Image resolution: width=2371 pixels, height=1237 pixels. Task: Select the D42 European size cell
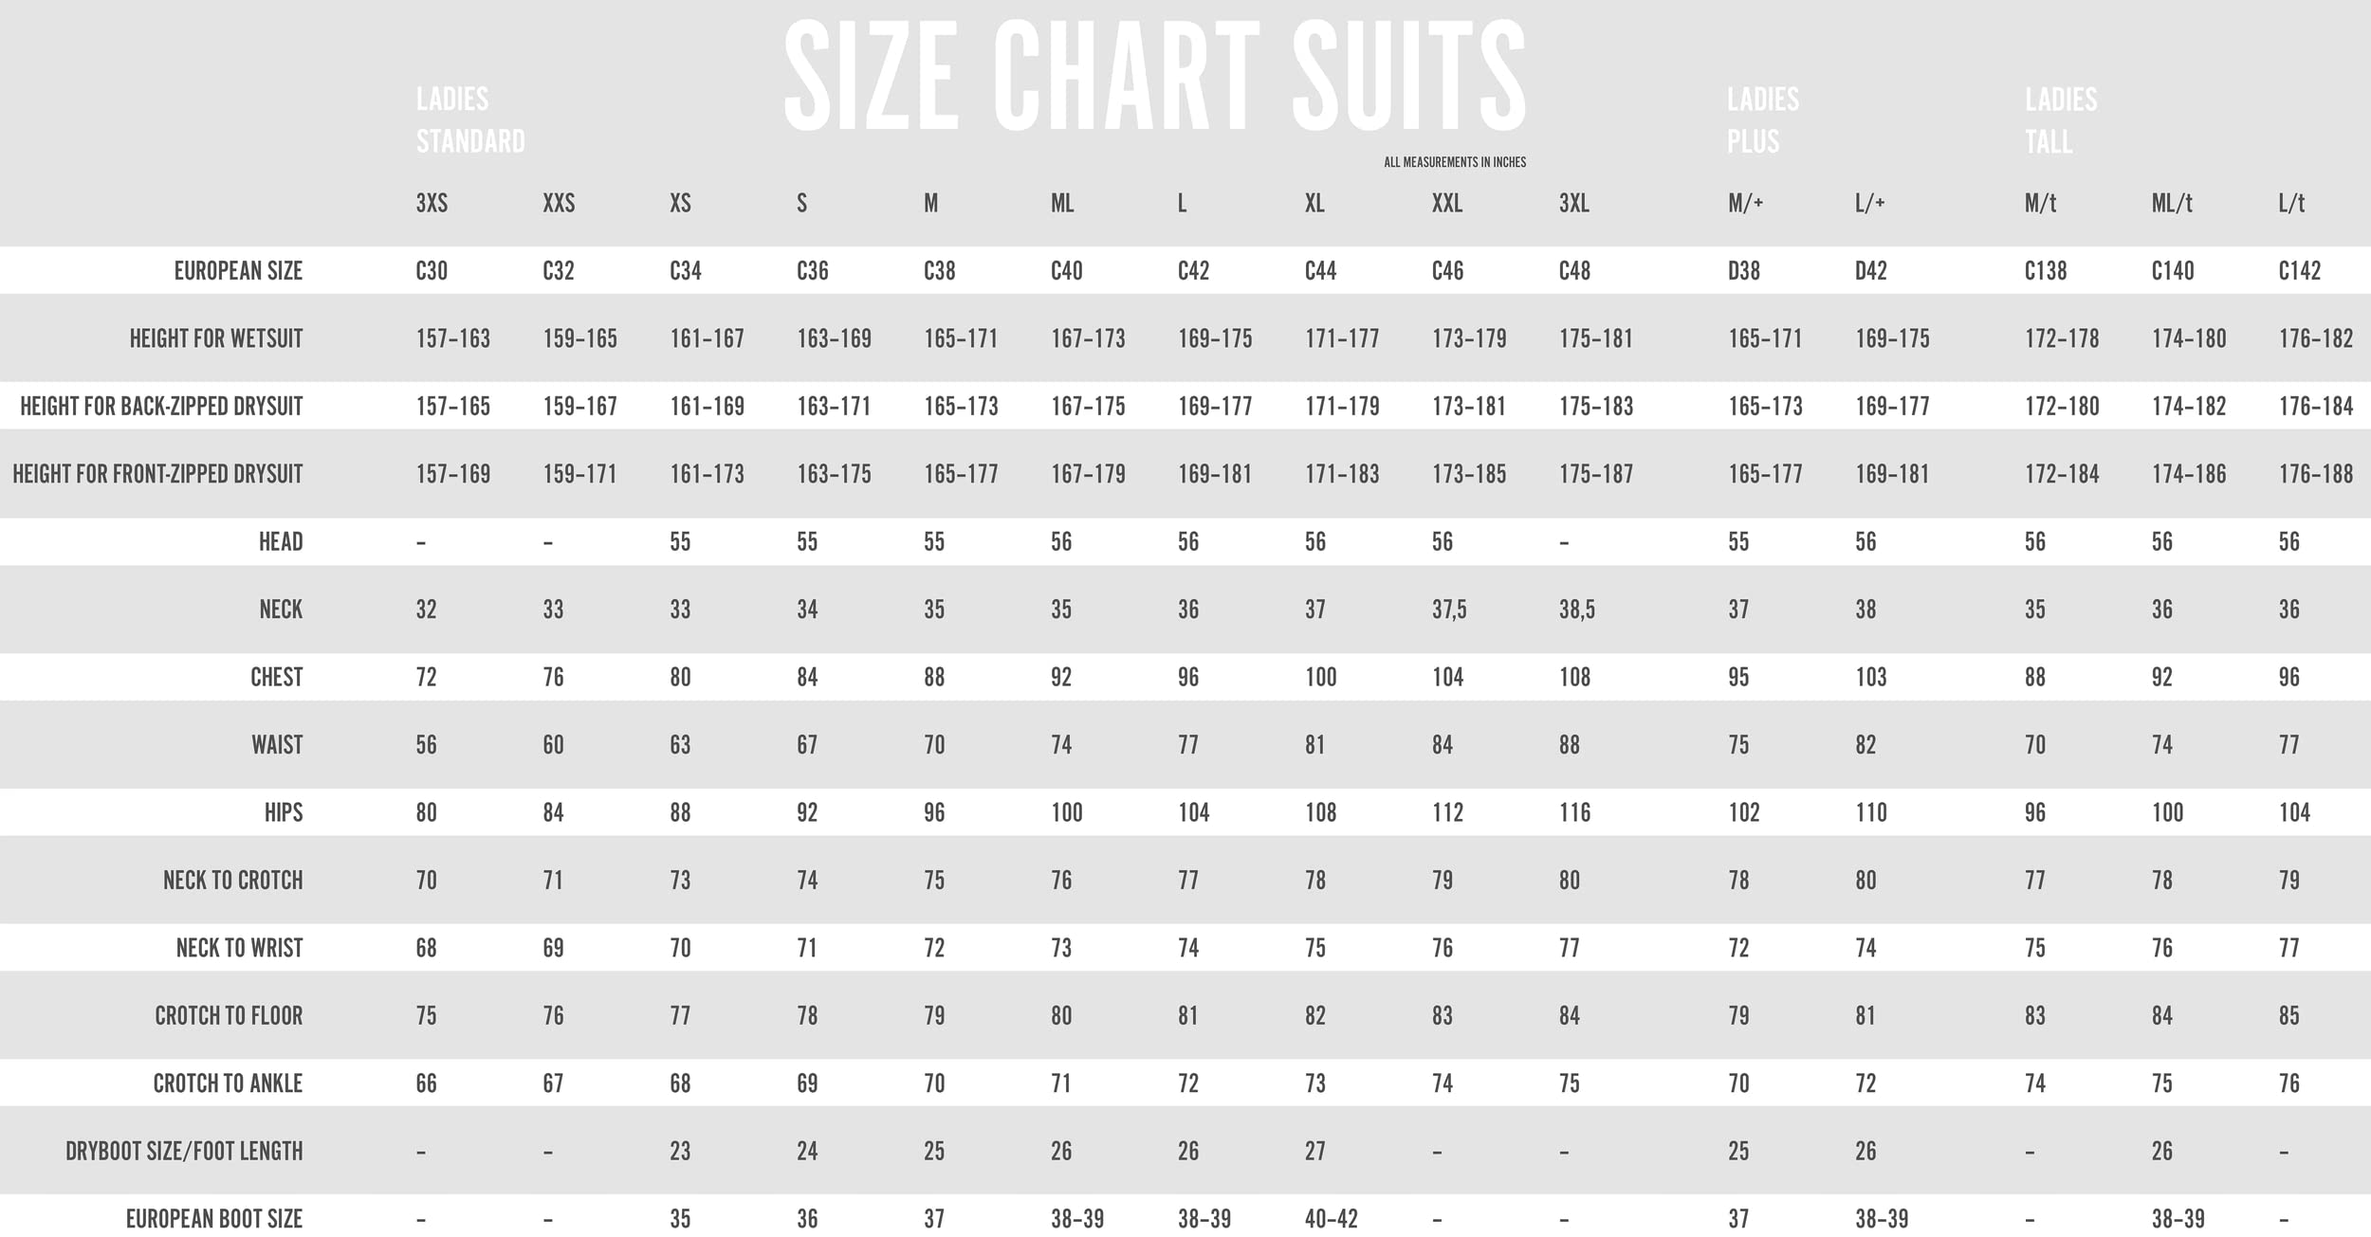[x=1870, y=271]
